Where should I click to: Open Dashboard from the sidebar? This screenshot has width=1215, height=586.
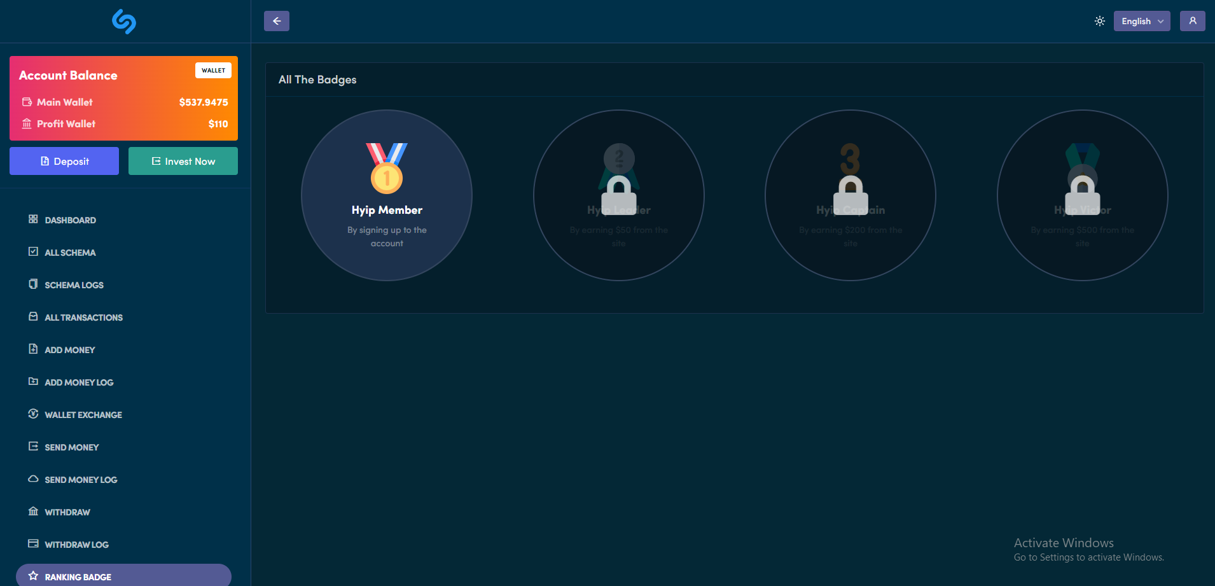pos(70,220)
